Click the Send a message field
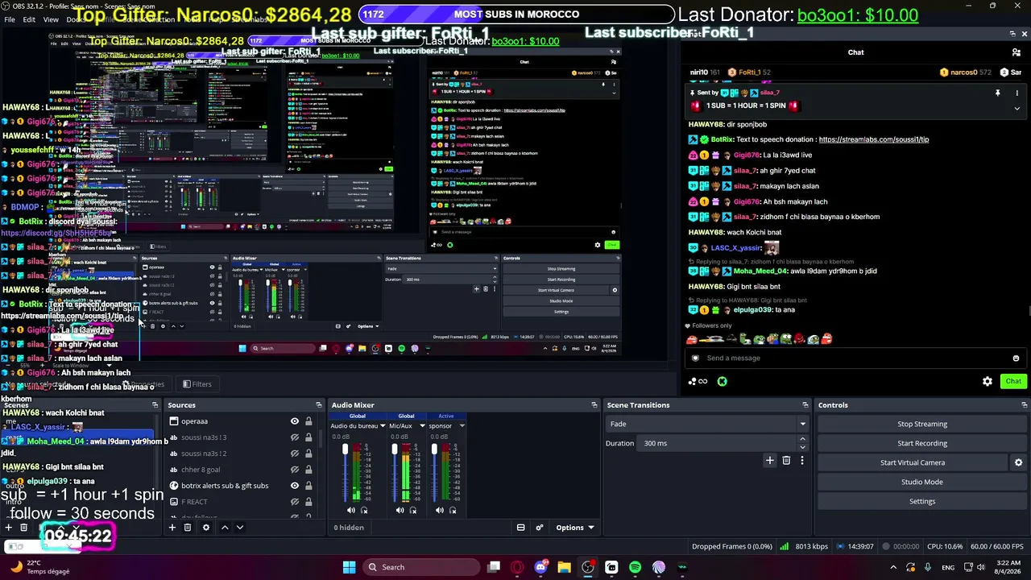 click(854, 358)
